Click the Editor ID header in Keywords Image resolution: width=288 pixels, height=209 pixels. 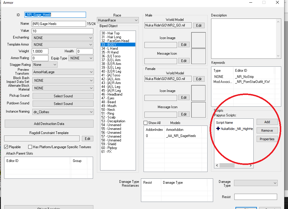tap(254, 71)
